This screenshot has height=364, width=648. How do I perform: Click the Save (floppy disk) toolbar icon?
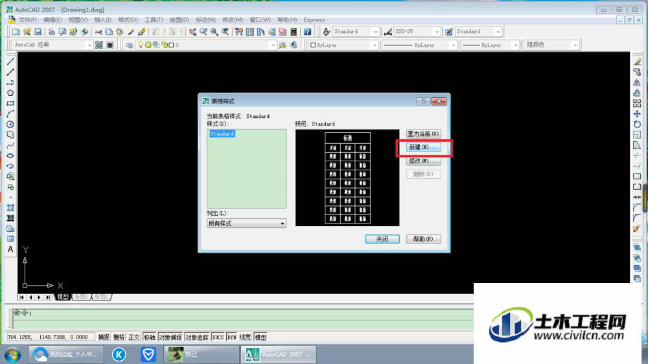pyautogui.click(x=38, y=32)
